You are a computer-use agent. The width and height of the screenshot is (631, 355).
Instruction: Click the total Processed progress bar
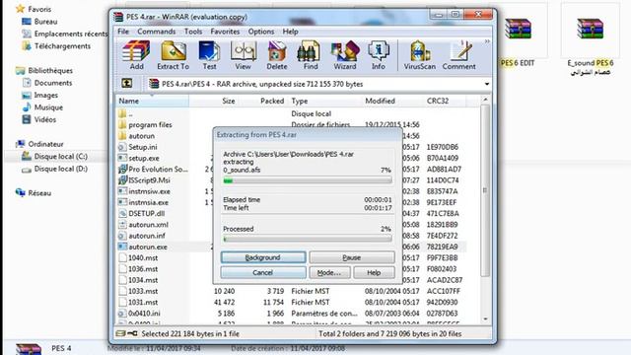point(308,239)
